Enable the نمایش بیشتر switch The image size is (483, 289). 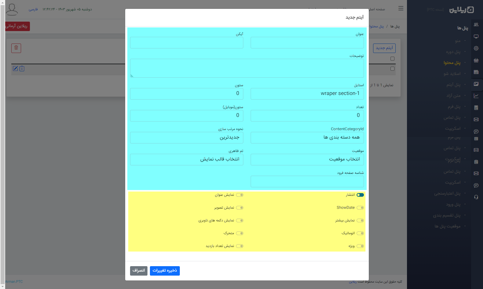[360, 220]
